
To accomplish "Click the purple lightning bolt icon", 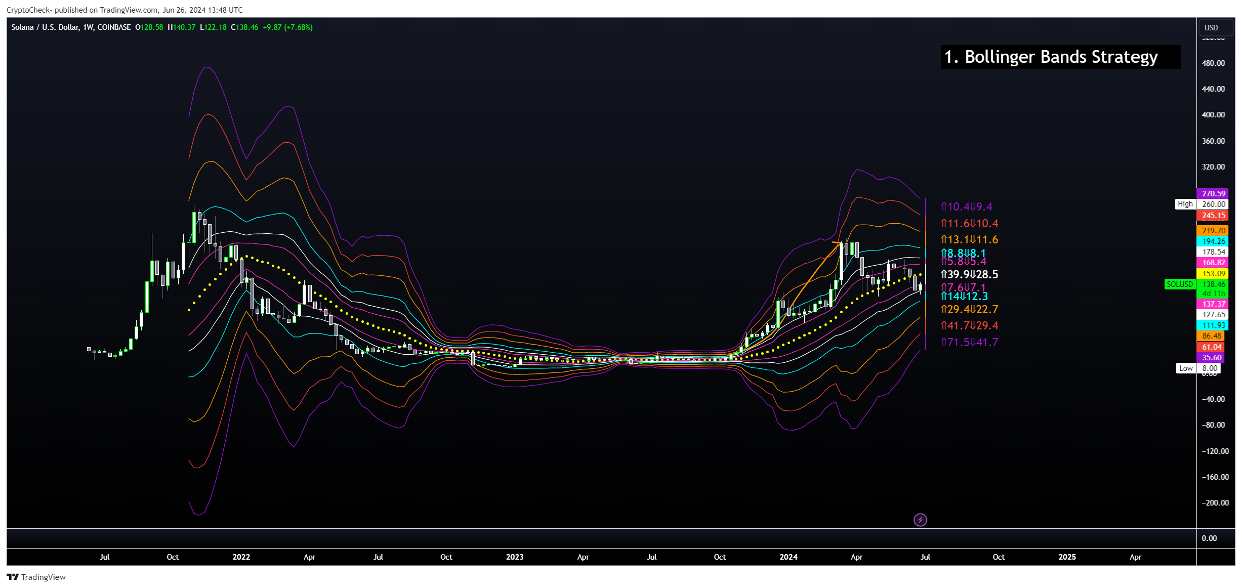I will (x=920, y=520).
